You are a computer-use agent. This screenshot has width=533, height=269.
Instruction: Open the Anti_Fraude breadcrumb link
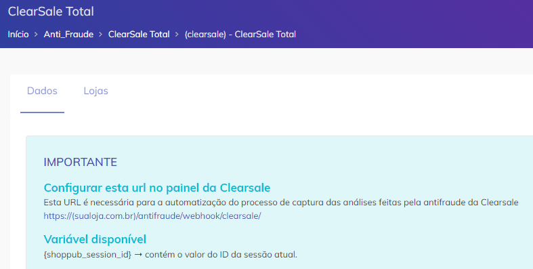point(68,35)
